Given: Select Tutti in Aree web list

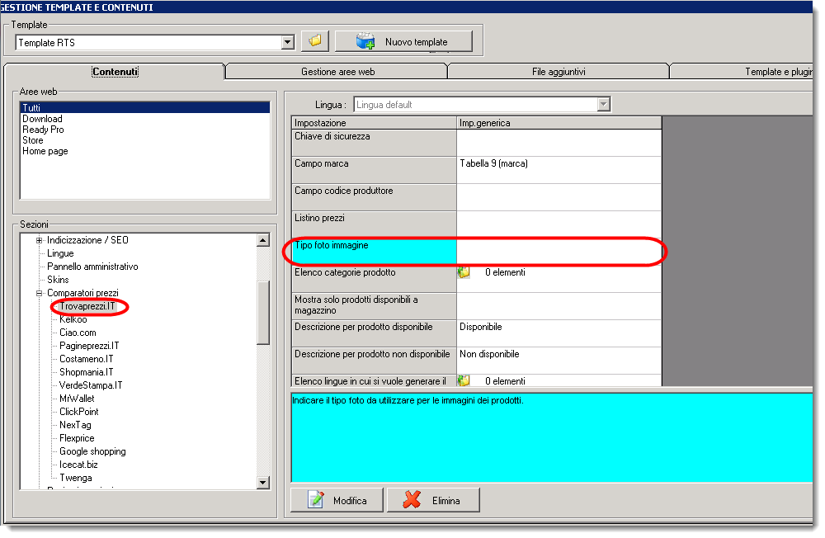Looking at the screenshot, I should tap(144, 107).
